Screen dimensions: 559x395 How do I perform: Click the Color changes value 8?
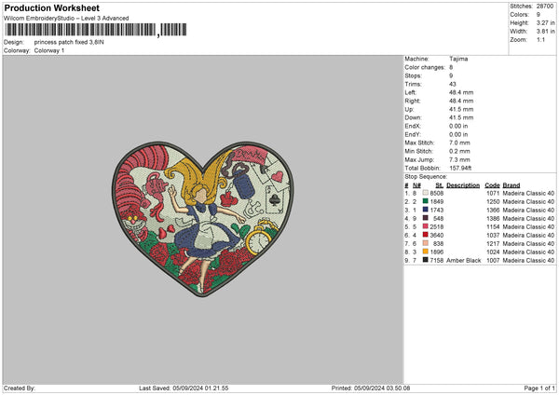pos(451,67)
